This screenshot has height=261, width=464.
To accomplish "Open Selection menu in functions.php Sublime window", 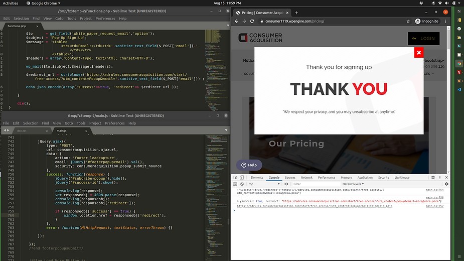I will [21, 19].
